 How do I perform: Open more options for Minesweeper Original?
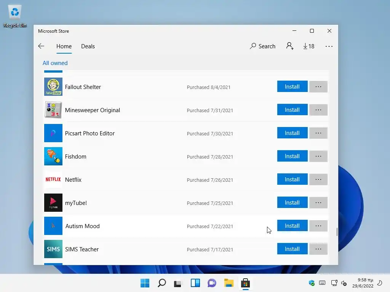tap(318, 110)
